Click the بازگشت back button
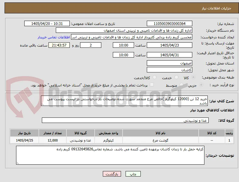239x182 pixels. click(112, 174)
